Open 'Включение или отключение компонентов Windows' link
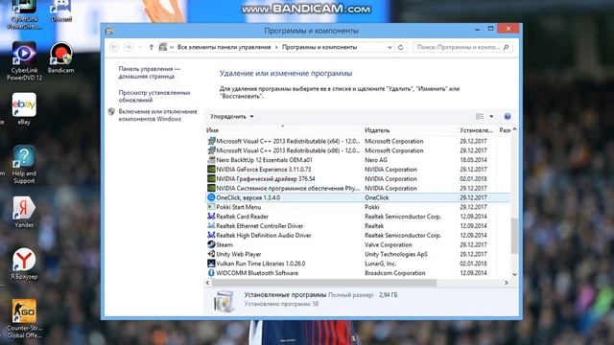This screenshot has height=345, width=614. click(157, 115)
